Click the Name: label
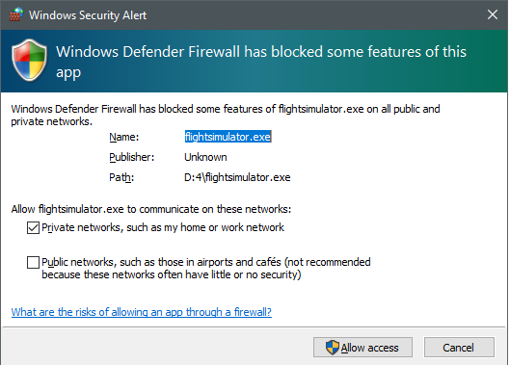The width and height of the screenshot is (510, 365). click(124, 137)
